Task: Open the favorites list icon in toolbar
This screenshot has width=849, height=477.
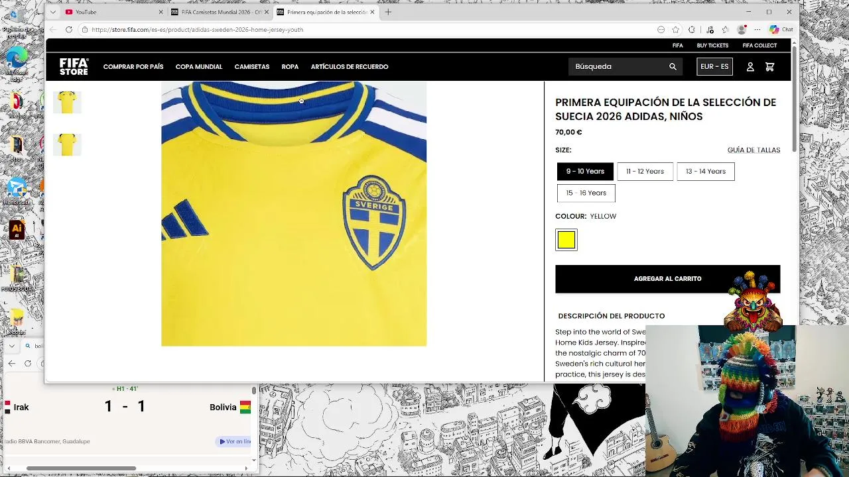Action: (725, 29)
